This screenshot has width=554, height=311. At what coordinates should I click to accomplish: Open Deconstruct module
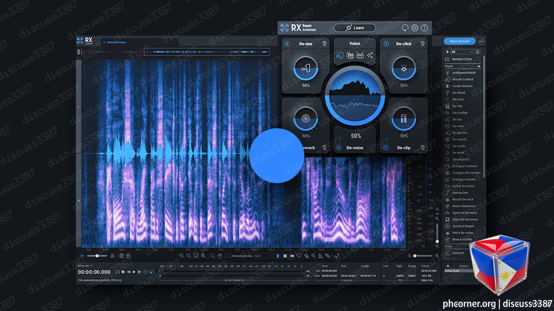pyautogui.click(x=461, y=159)
